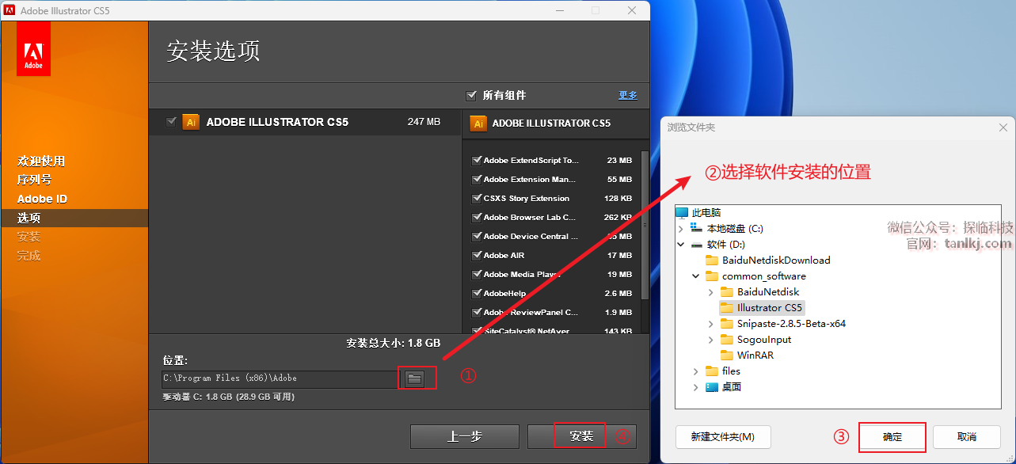Viewport: 1016px width, 464px height.
Task: Click the Ai icon beside ADOBE ILLUSTRATOR CS5 247 MB
Action: (x=190, y=122)
